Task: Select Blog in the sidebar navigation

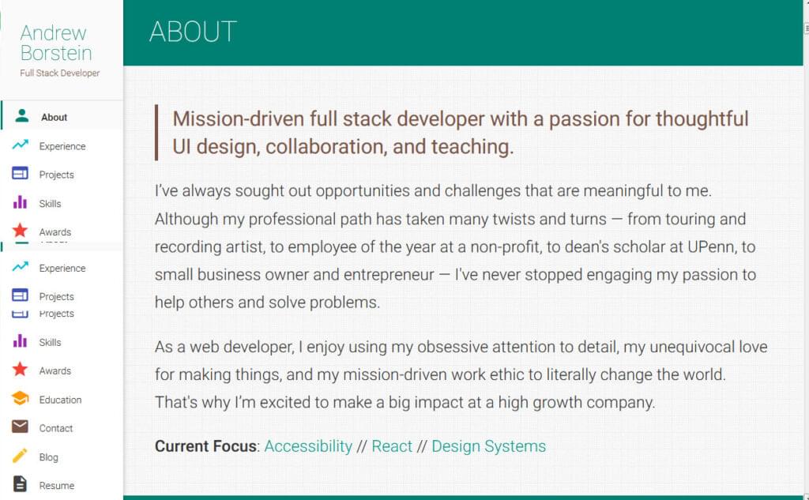Action: [49, 457]
